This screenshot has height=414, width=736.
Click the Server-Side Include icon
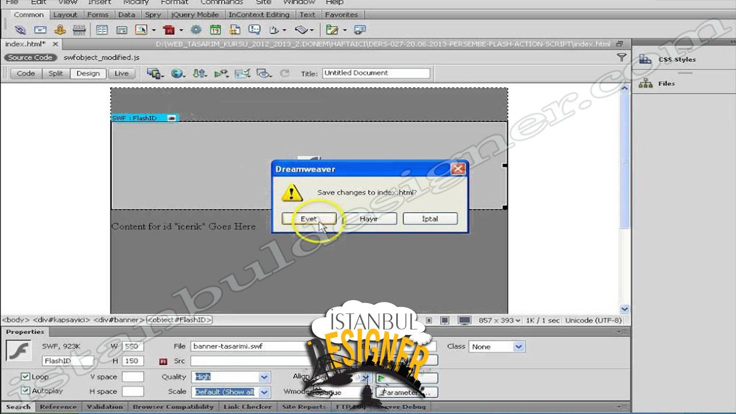point(235,30)
